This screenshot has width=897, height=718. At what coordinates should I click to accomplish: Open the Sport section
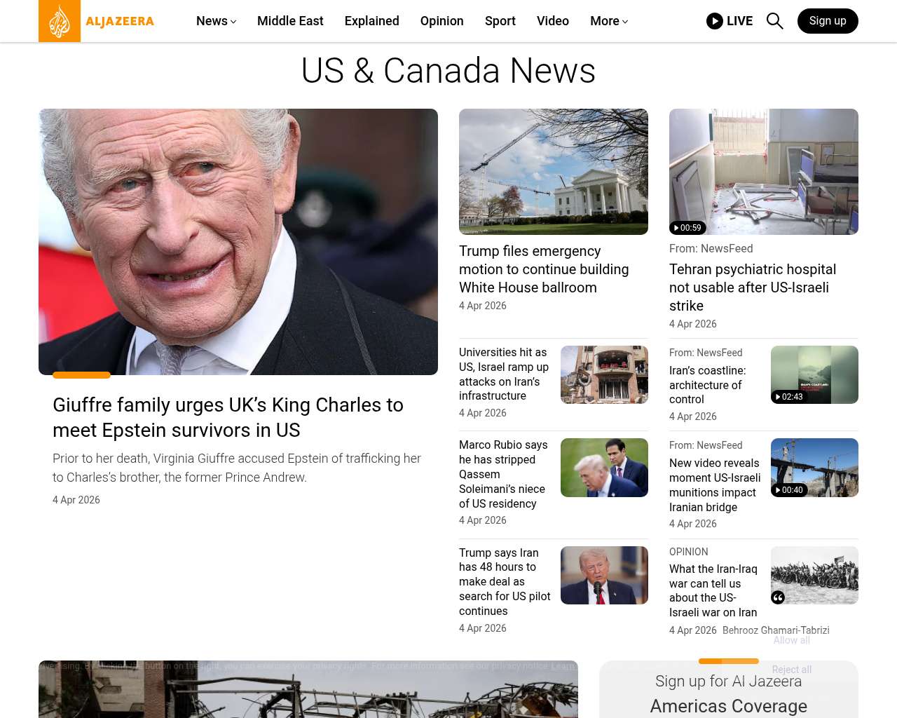coord(500,21)
